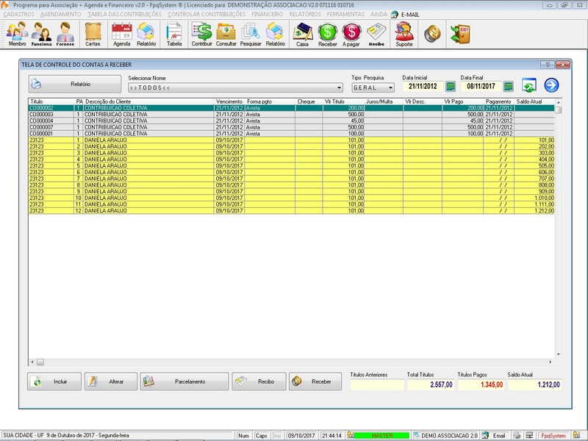Select row C0000002 in the table
The width and height of the screenshot is (588, 441).
pyautogui.click(x=291, y=108)
